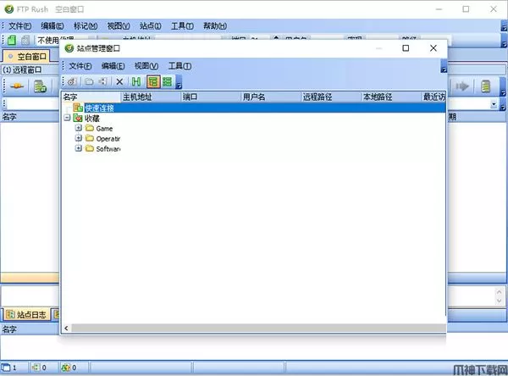Click the log panel scroll down arrow
Image resolution: width=508 pixels, height=376 pixels.
[500, 301]
